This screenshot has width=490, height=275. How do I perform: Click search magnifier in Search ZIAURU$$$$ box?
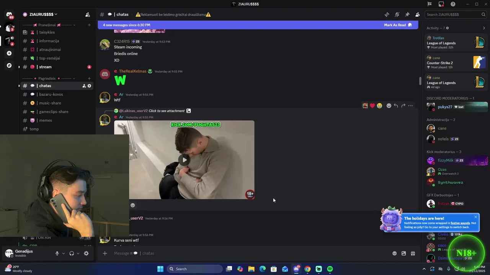483,15
